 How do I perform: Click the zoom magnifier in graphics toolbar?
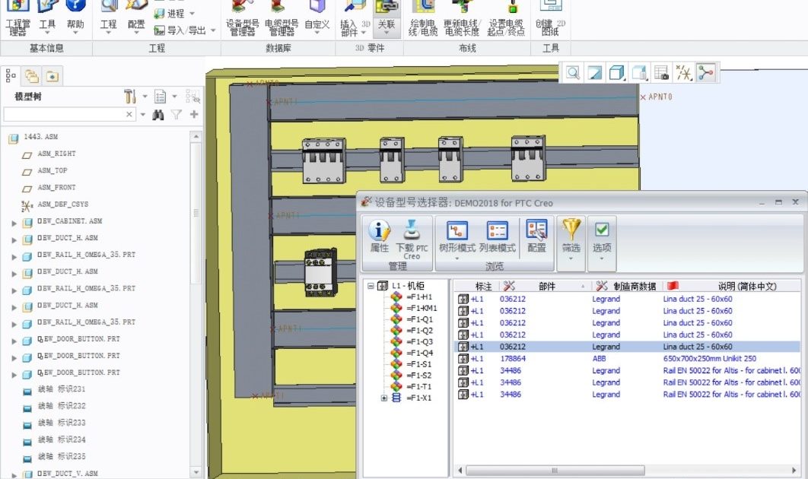point(572,73)
